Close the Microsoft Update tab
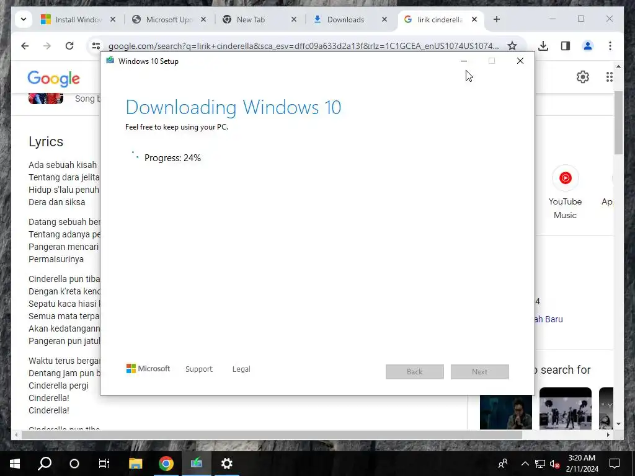This screenshot has height=476, width=635. click(x=203, y=19)
